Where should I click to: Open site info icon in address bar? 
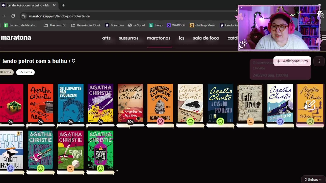[24, 16]
